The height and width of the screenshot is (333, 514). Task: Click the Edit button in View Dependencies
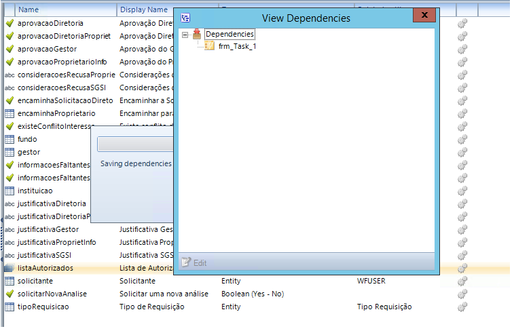tap(194, 262)
